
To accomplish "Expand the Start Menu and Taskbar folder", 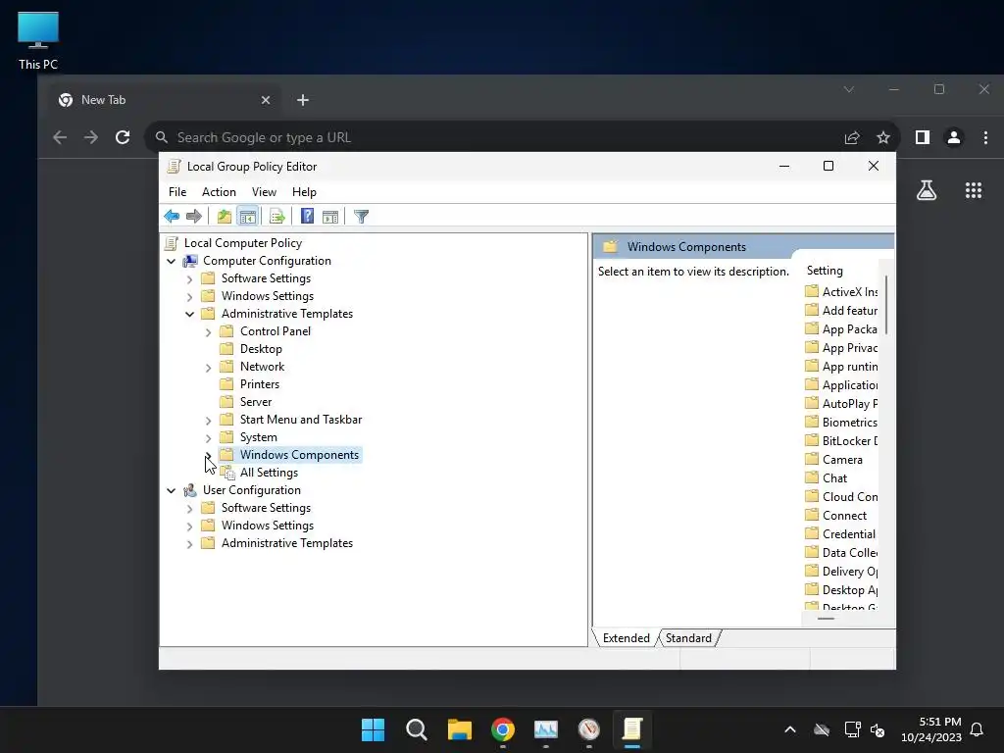I will [x=208, y=421].
